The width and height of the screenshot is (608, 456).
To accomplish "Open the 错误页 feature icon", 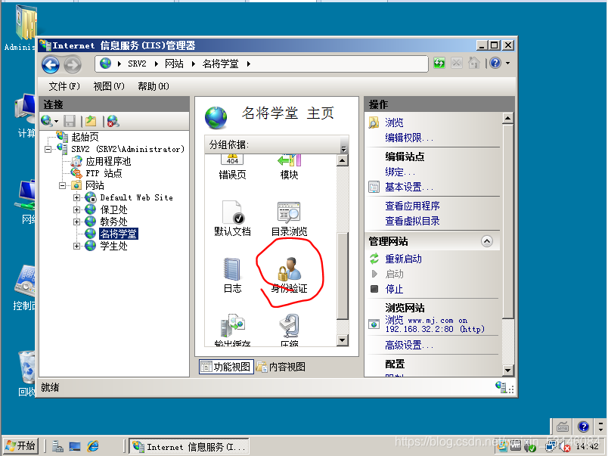I will (x=232, y=167).
